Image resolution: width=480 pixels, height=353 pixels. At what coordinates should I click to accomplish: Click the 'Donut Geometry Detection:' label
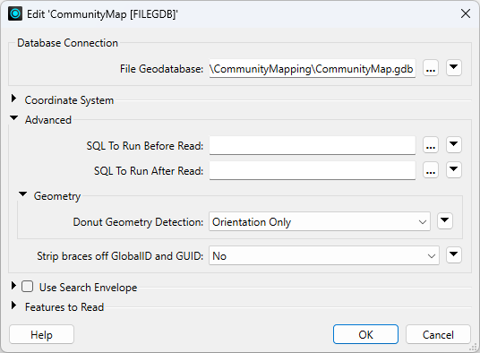138,222
